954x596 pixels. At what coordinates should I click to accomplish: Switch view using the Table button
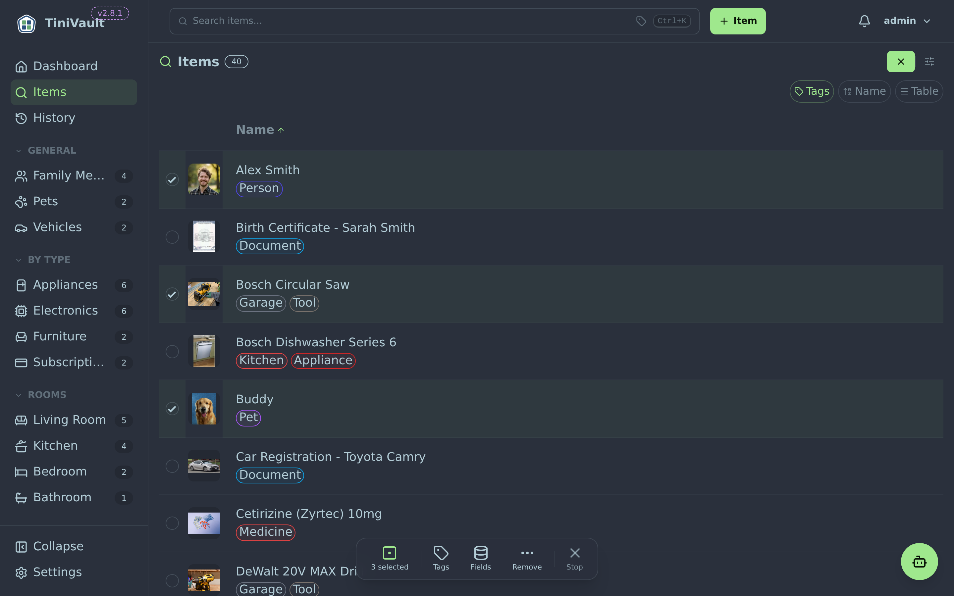point(919,91)
